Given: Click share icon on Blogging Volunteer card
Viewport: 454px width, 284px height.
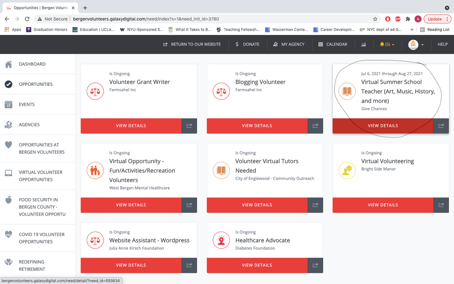Looking at the screenshot, I should click(315, 126).
